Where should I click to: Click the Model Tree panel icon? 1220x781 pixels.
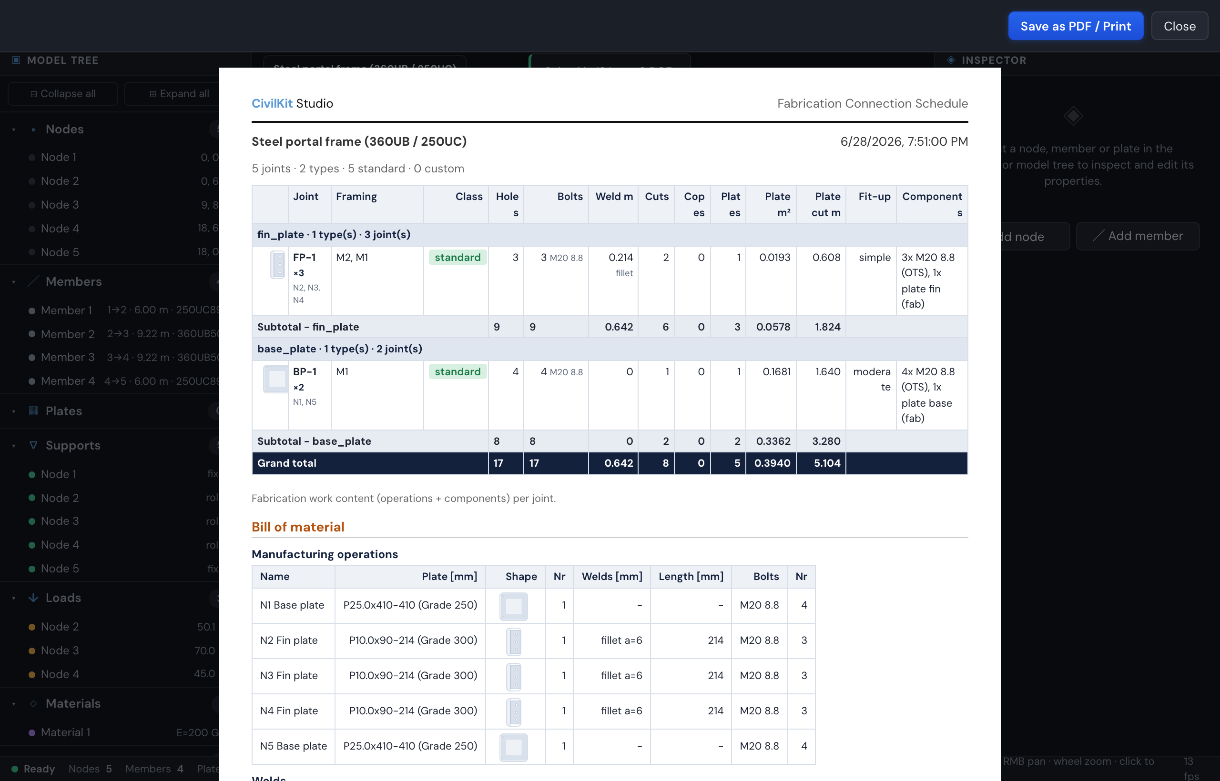pyautogui.click(x=16, y=60)
